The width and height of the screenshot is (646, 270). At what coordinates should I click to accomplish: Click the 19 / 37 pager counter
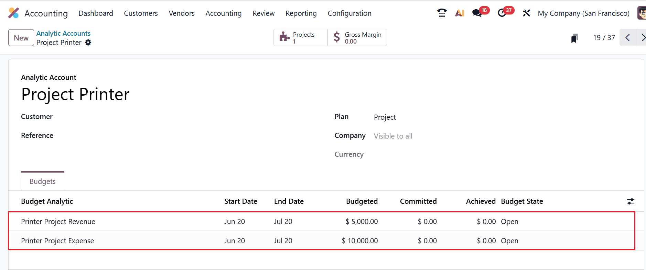pos(604,38)
